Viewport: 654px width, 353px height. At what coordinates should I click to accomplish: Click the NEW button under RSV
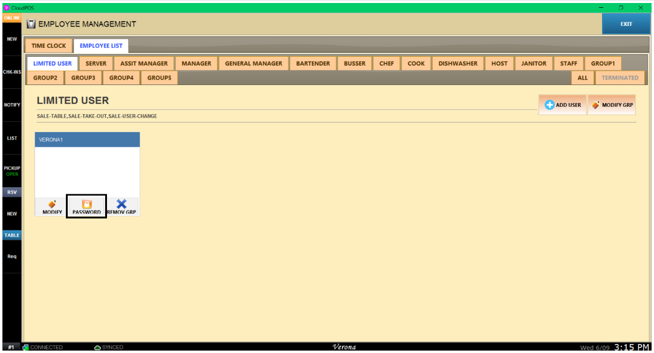11,214
